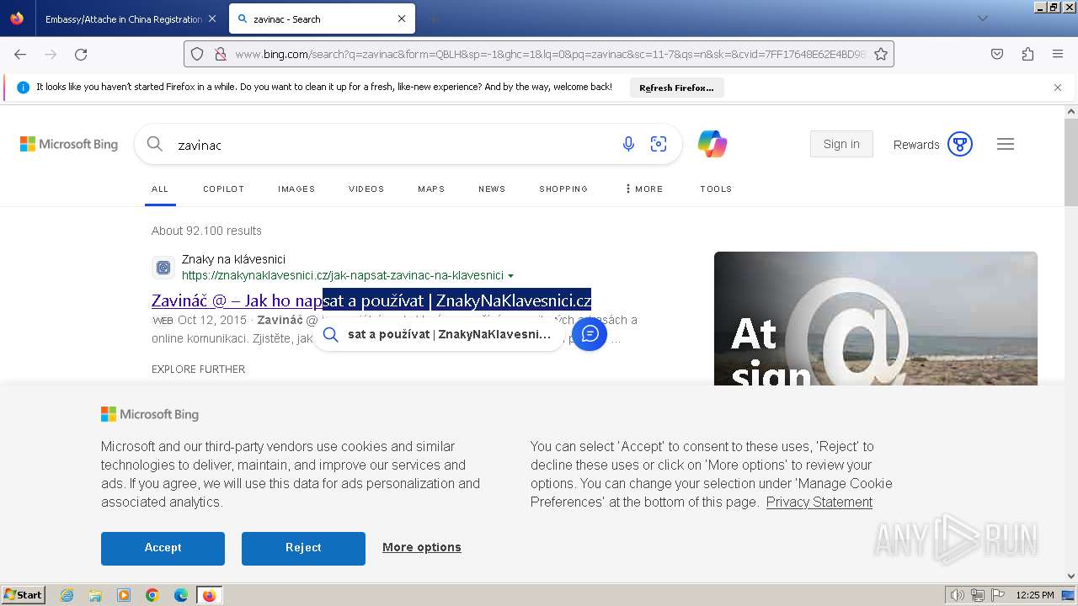Open the TOOLS option
1078x606 pixels.
point(716,189)
